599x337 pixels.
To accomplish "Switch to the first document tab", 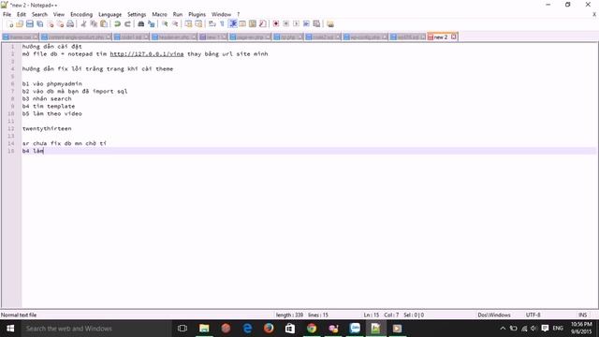I will click(20, 37).
